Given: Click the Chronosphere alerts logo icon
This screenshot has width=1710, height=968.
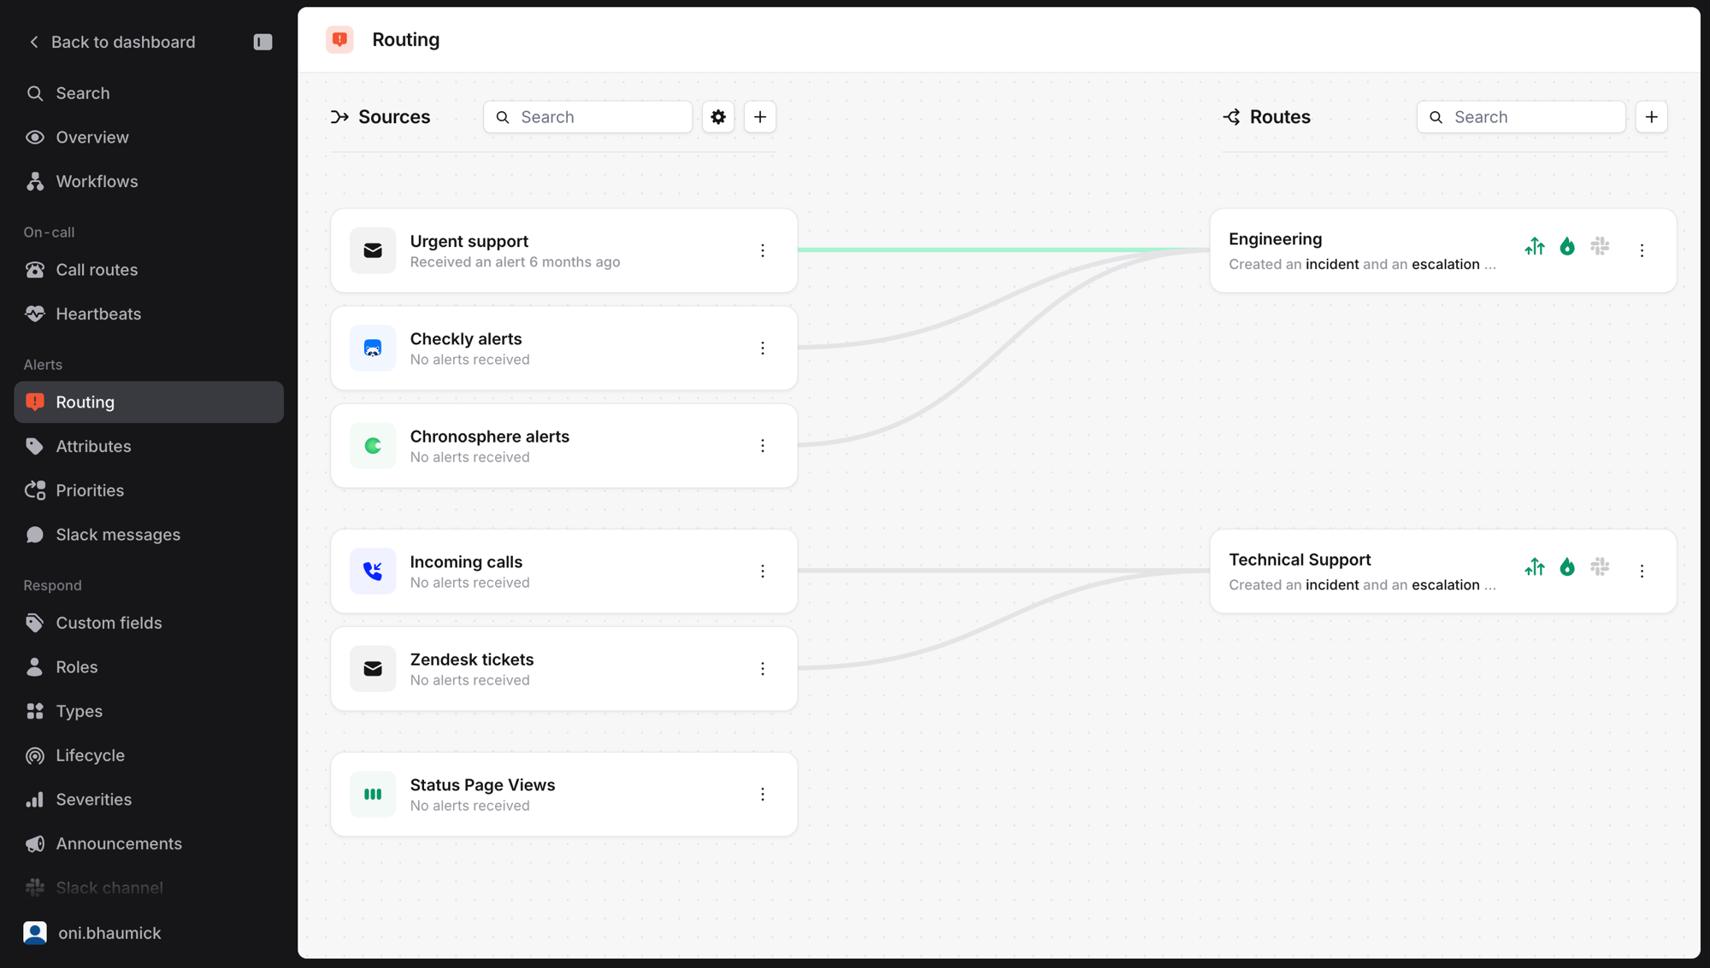Looking at the screenshot, I should tap(373, 446).
